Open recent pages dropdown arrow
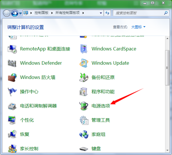 tap(20, 13)
